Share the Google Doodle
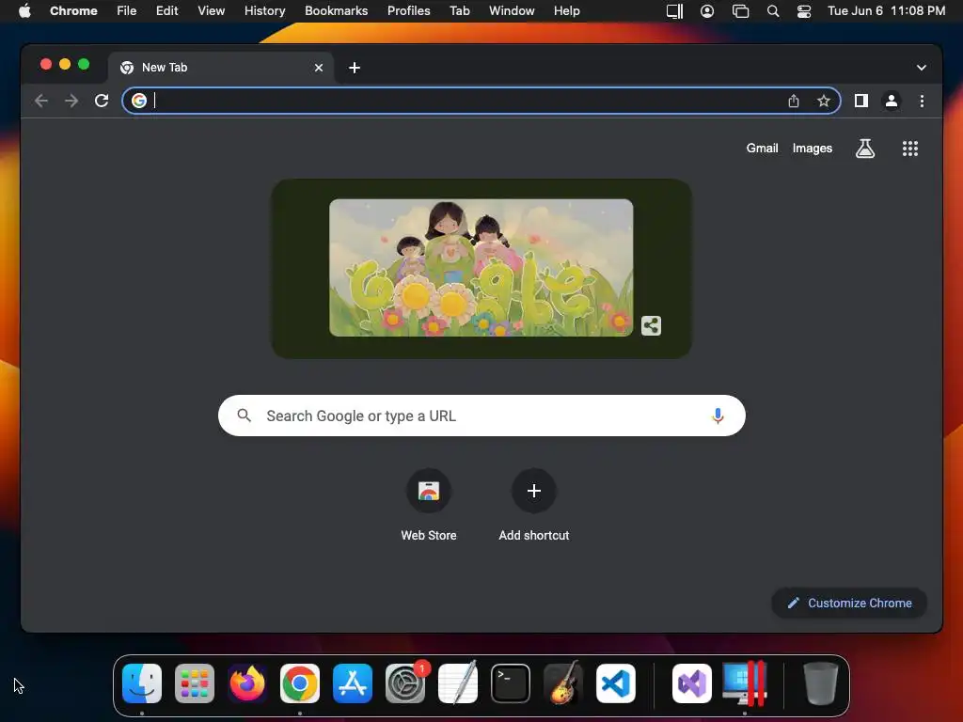Screen dimensions: 963x722 click(651, 325)
